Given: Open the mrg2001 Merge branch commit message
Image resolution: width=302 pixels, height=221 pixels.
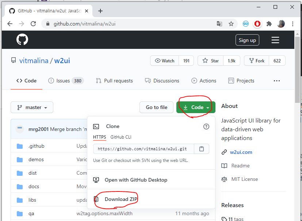Looking at the screenshot, I should [x=68, y=129].
